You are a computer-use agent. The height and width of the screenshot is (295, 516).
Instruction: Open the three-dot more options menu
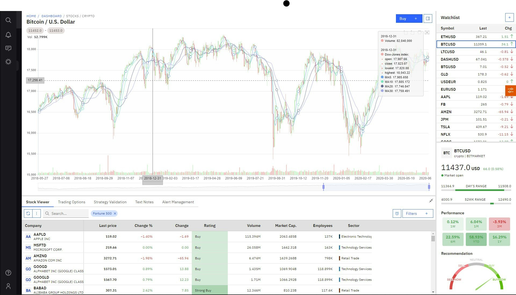pyautogui.click(x=37, y=213)
